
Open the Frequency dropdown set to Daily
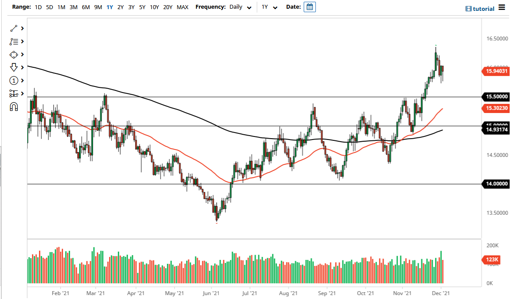click(x=241, y=7)
